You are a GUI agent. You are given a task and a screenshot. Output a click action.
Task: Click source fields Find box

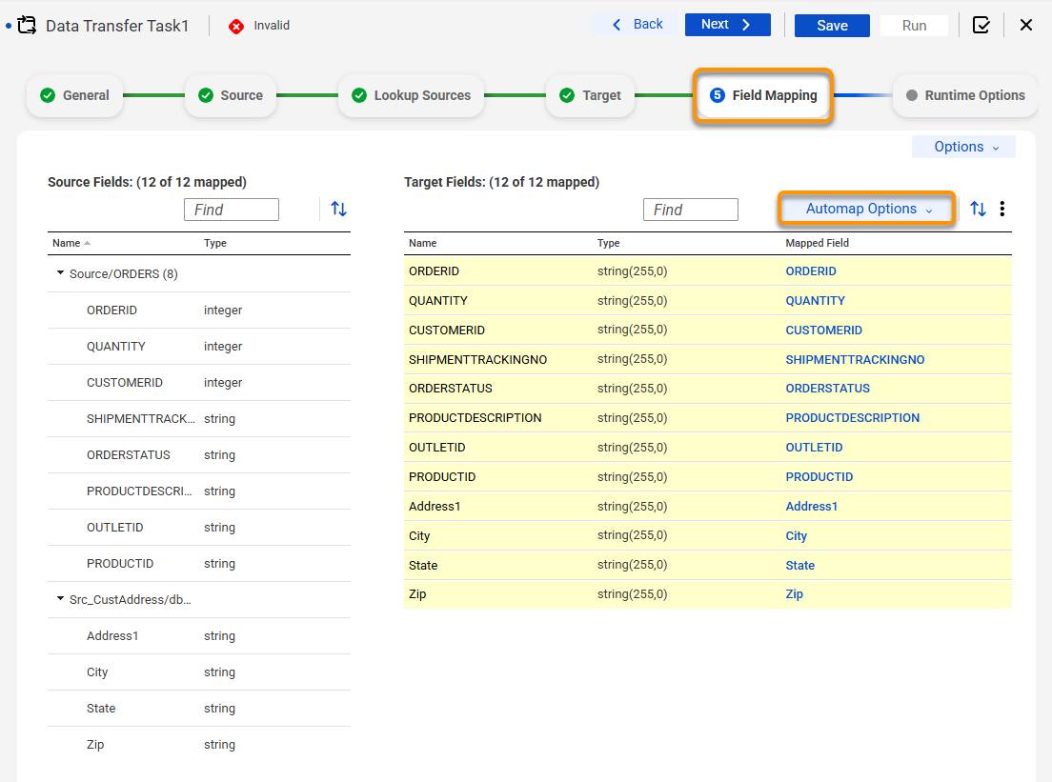232,210
